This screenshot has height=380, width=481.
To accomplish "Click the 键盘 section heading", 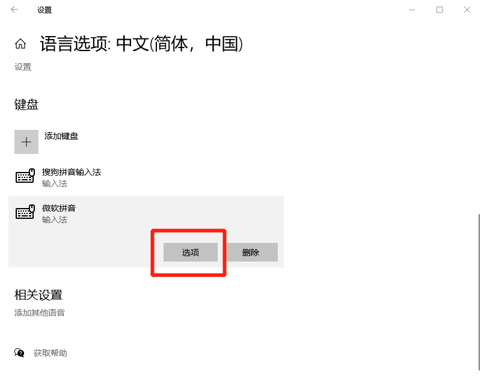I will 26,105.
